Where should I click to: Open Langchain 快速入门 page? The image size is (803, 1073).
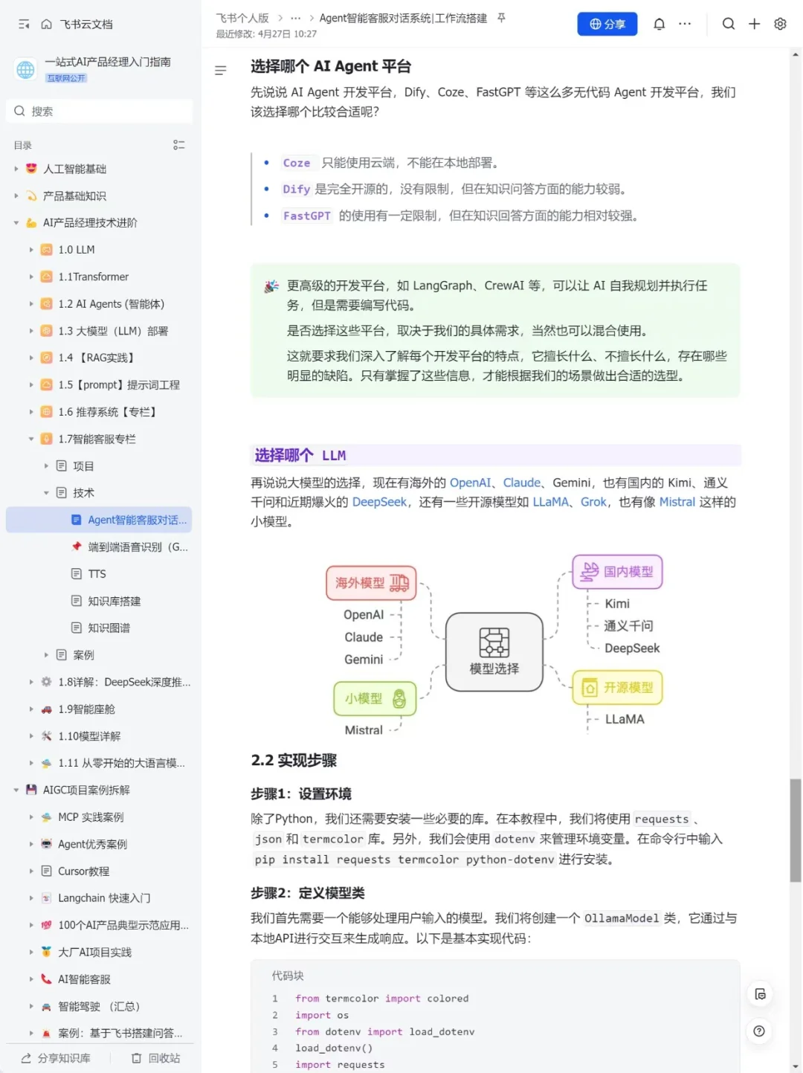pos(104,898)
